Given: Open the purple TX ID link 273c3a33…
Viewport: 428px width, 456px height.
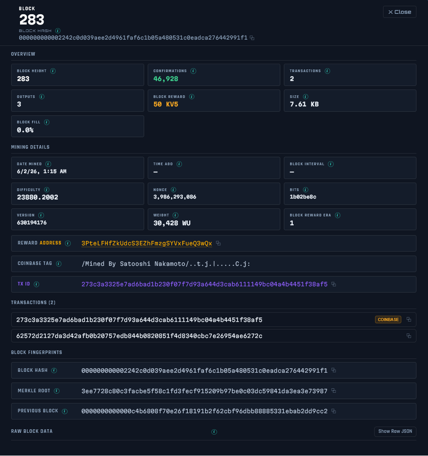Looking at the screenshot, I should pyautogui.click(x=204, y=284).
